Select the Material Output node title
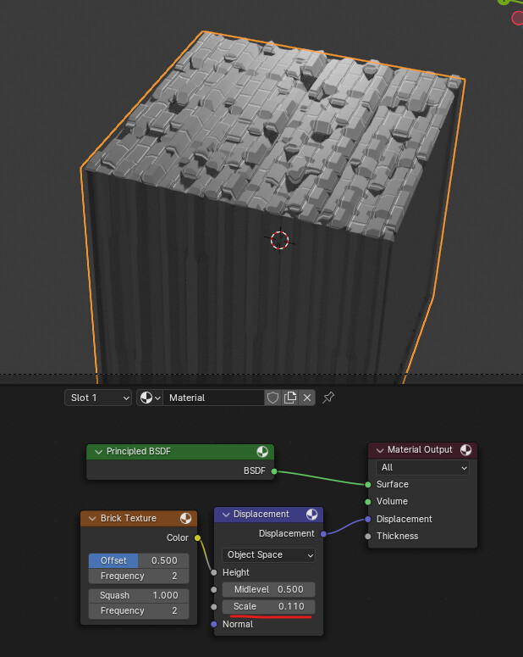This screenshot has height=657, width=523. (x=420, y=449)
